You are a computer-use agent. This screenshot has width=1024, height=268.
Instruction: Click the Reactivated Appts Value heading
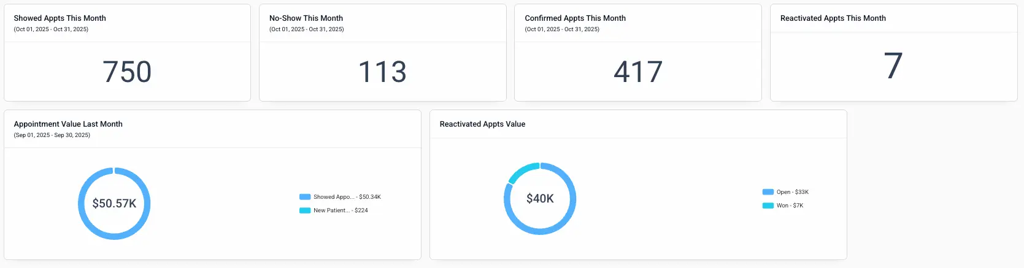pos(482,124)
